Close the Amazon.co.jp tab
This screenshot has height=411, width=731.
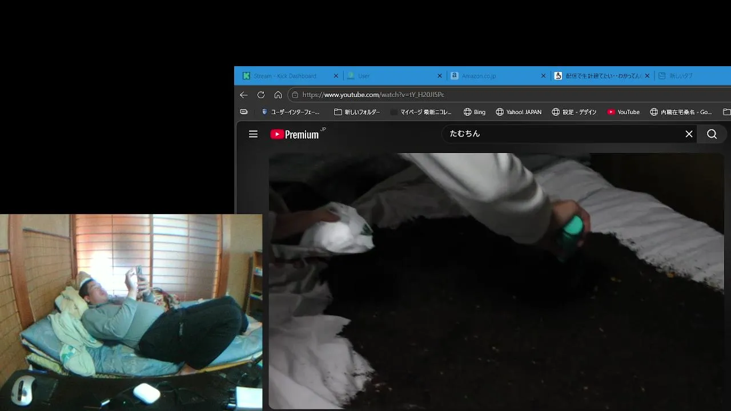(544, 76)
